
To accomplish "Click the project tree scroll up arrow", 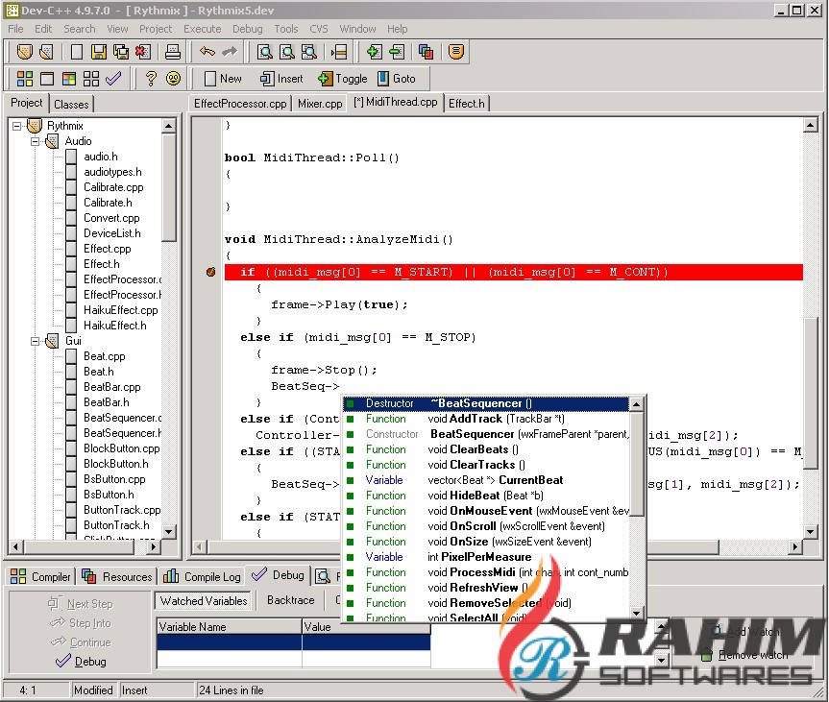I will coord(169,126).
